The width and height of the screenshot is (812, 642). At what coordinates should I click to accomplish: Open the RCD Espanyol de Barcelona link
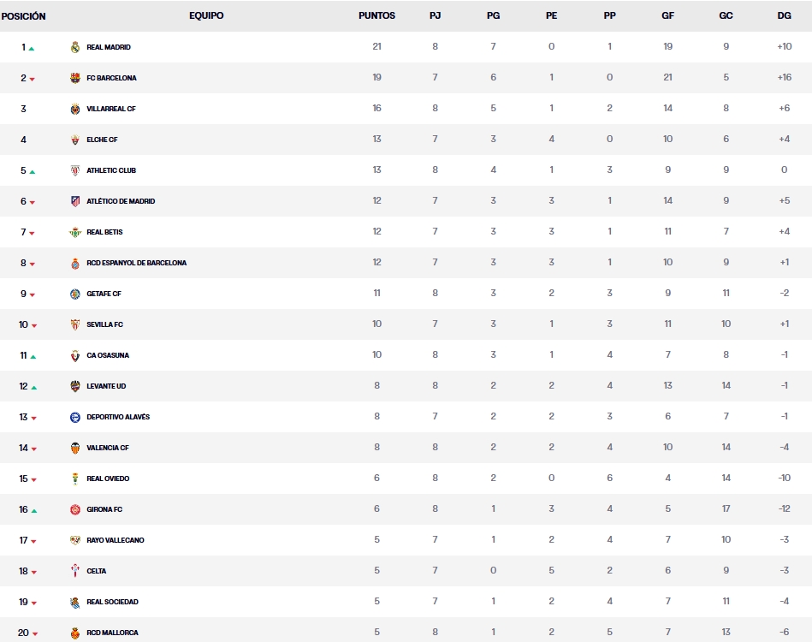pyautogui.click(x=136, y=263)
